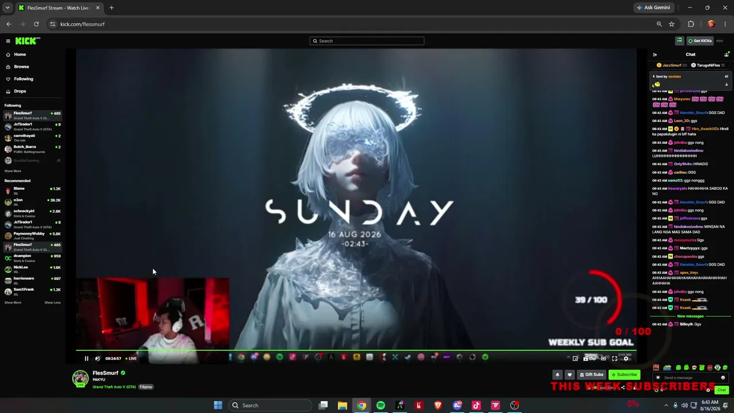
Task: Open a new browser tab
Action: click(x=111, y=8)
